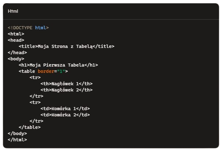Click the closing </table> tag

pyautogui.click(x=30, y=127)
